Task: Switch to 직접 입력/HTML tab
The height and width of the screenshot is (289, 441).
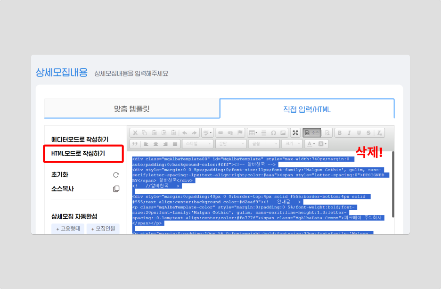Action: coord(307,109)
